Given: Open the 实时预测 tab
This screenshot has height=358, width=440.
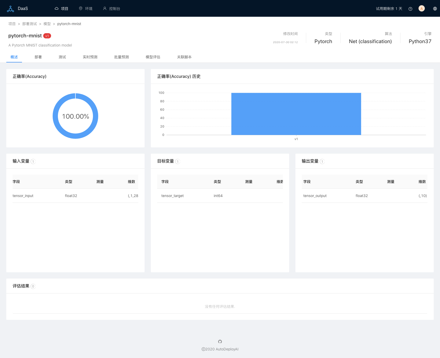Looking at the screenshot, I should (x=90, y=57).
